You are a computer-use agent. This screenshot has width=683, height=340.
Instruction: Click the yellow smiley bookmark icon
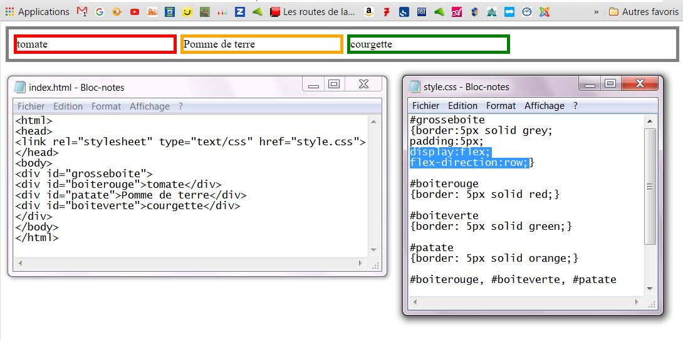coord(187,11)
